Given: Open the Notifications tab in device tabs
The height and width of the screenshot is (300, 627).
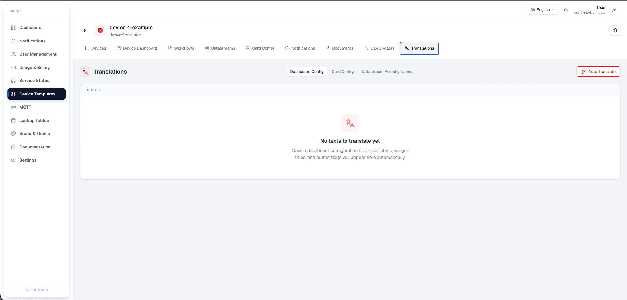Looking at the screenshot, I should click(x=300, y=48).
